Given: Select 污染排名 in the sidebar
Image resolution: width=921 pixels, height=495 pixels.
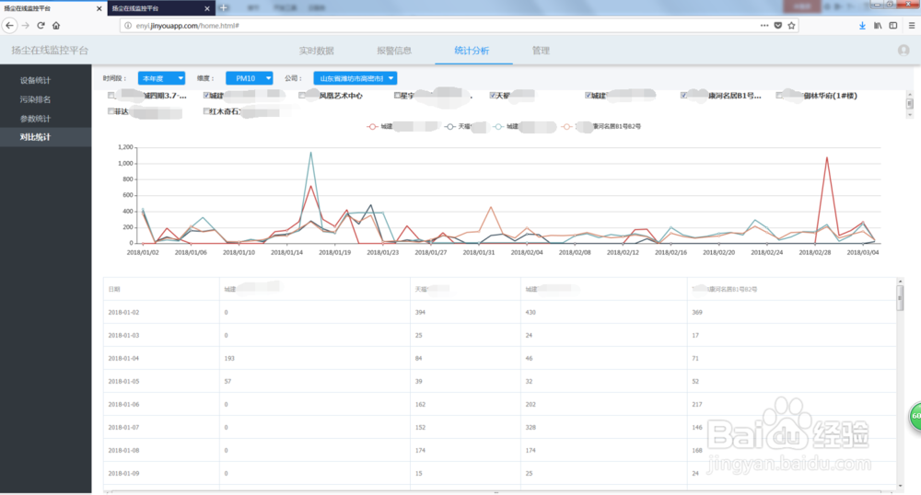Looking at the screenshot, I should coord(35,99).
